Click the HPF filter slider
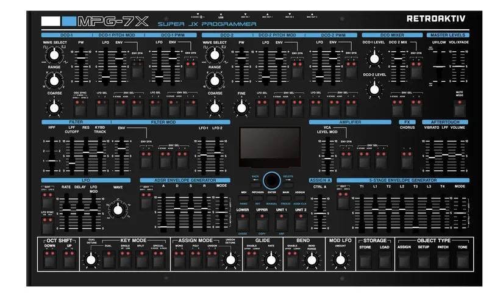This screenshot has width=503, height=305. [52, 156]
